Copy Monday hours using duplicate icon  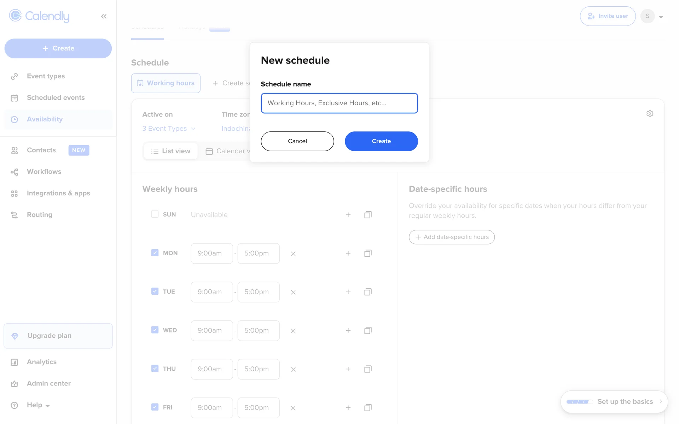click(x=368, y=253)
